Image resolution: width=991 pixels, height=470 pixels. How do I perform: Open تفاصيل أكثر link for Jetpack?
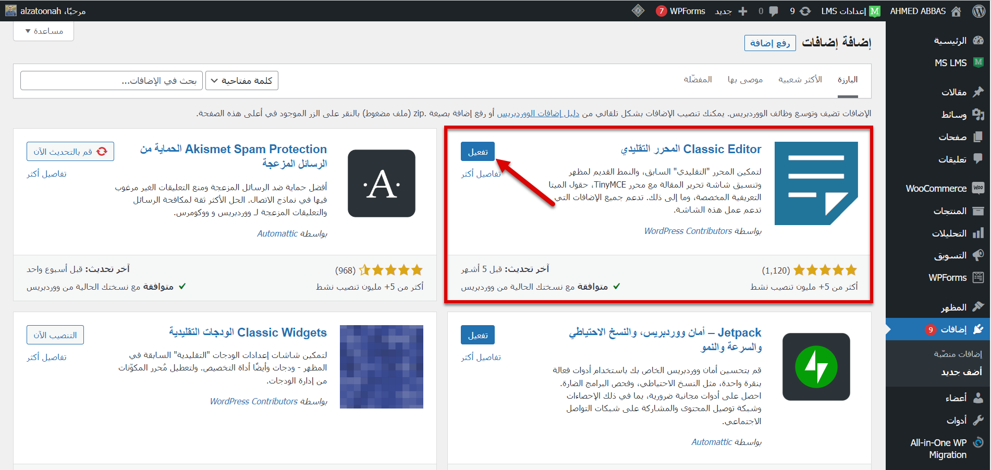[x=481, y=357]
